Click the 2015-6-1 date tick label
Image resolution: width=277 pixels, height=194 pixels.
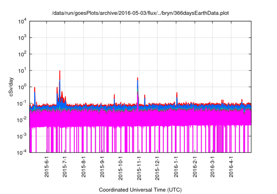tap(46, 167)
